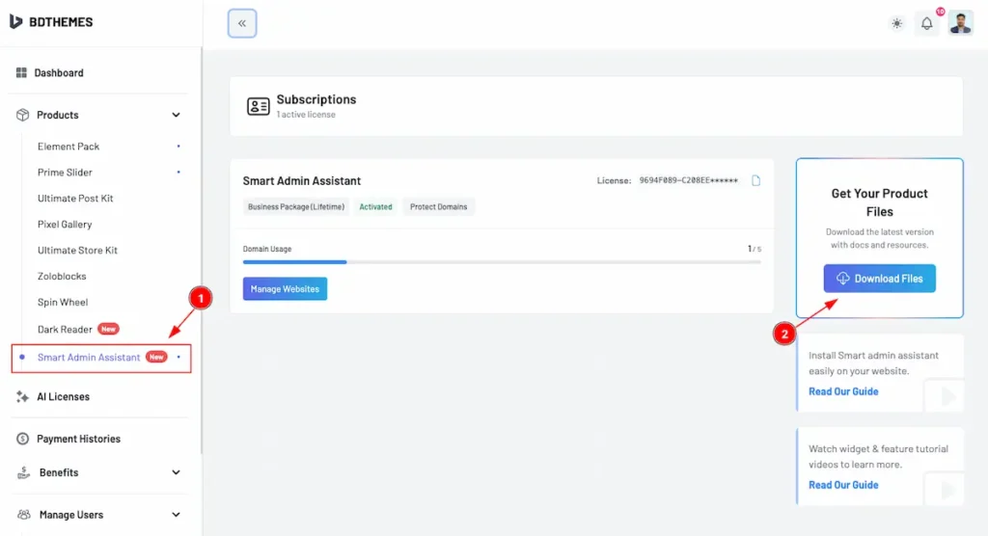Play the install guide video icon
The height and width of the screenshot is (536, 988).
point(947,397)
